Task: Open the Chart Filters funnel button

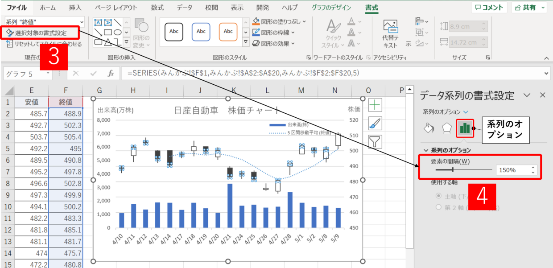Action: pos(375,142)
